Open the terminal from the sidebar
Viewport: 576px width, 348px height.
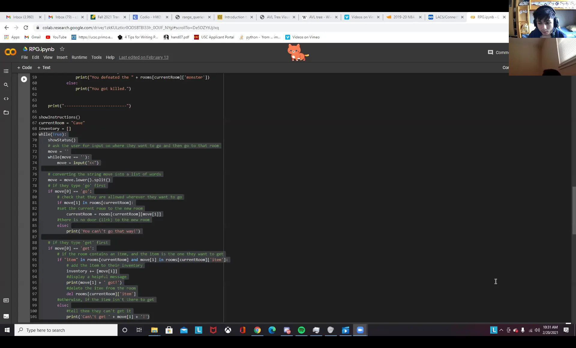click(6, 316)
